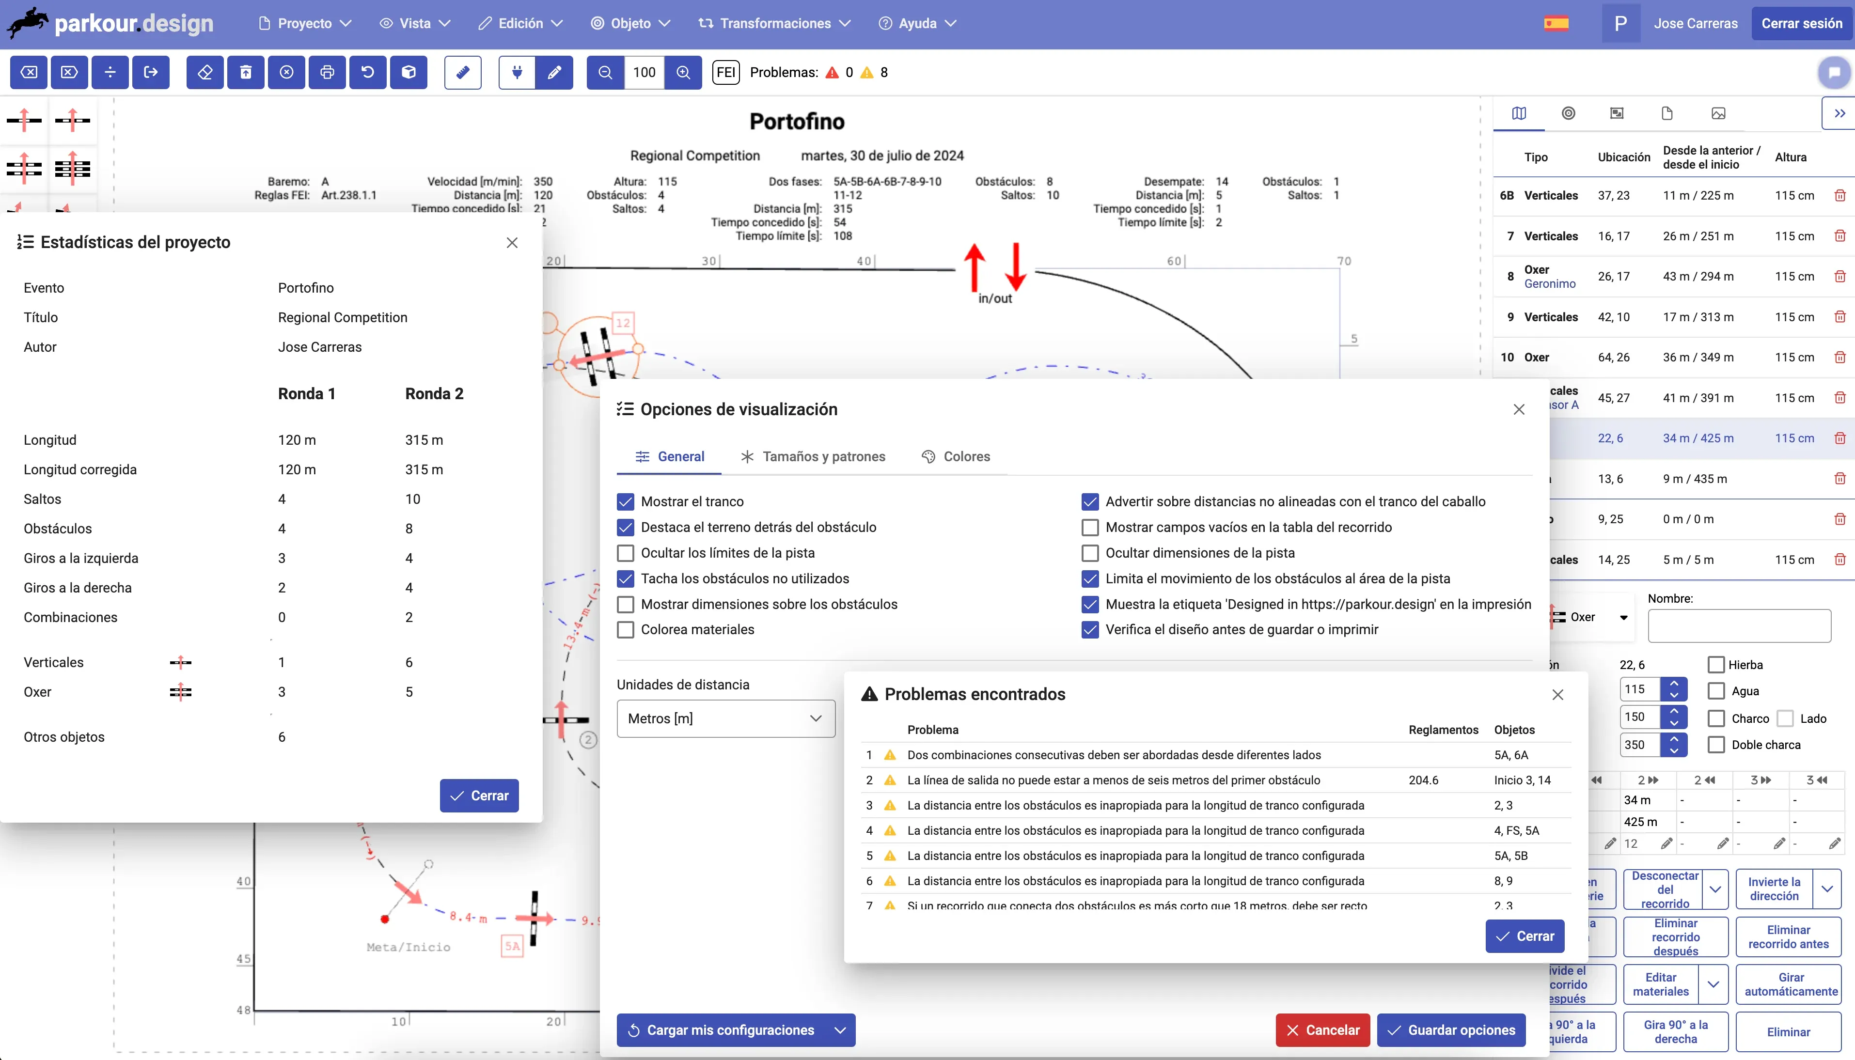This screenshot has width=1855, height=1060.
Task: Delete obstacle 8 Oxer row trash icon
Action: pos(1839,277)
